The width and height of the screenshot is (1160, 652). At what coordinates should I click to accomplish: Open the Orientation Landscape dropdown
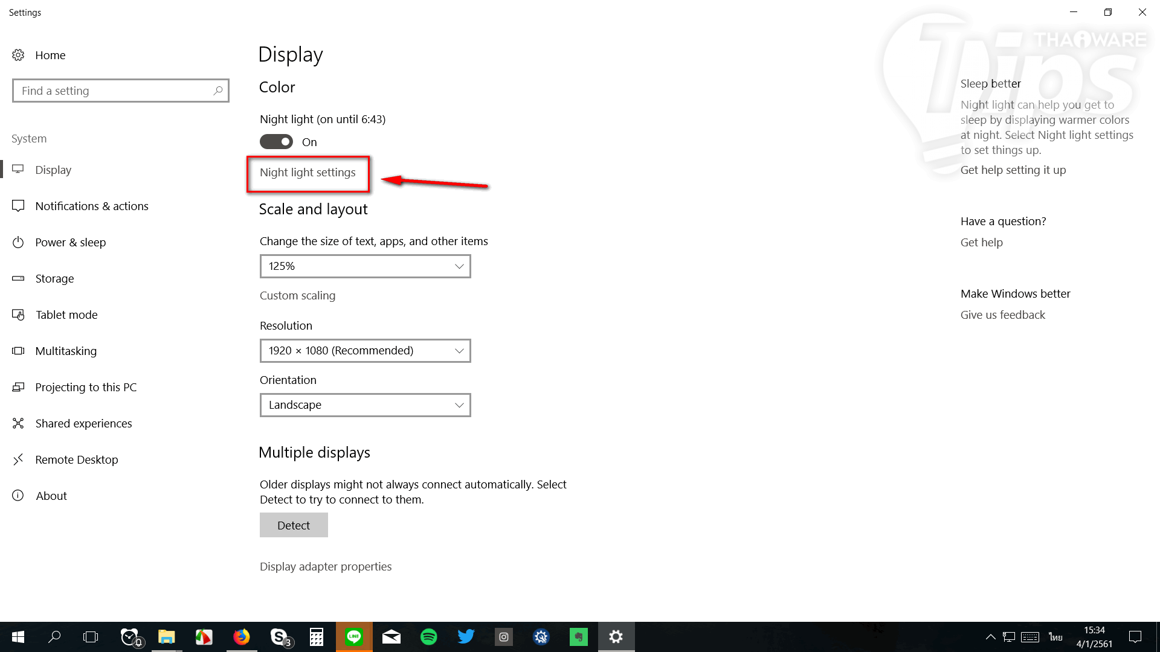coord(365,405)
